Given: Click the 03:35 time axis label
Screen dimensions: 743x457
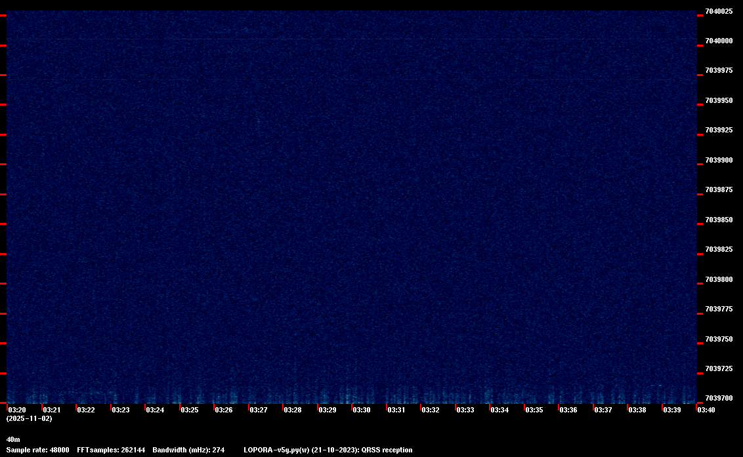Looking at the screenshot, I should (x=534, y=410).
